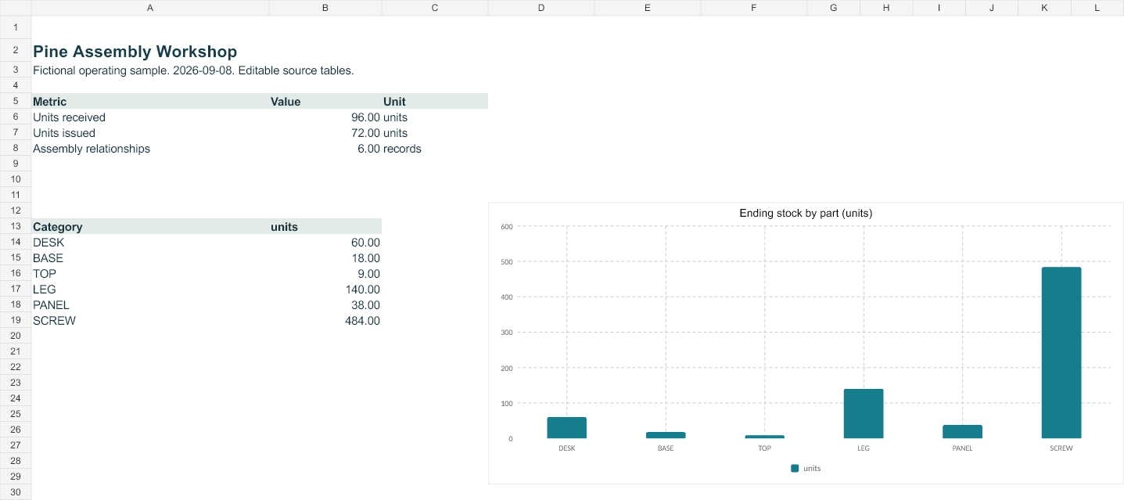Viewport: 1124px width, 500px height.
Task: Select the 9.00 value cell
Action: [x=325, y=273]
